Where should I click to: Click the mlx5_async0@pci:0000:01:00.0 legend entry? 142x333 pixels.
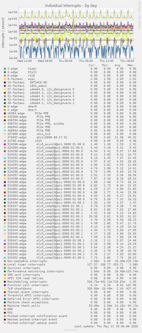(46, 144)
